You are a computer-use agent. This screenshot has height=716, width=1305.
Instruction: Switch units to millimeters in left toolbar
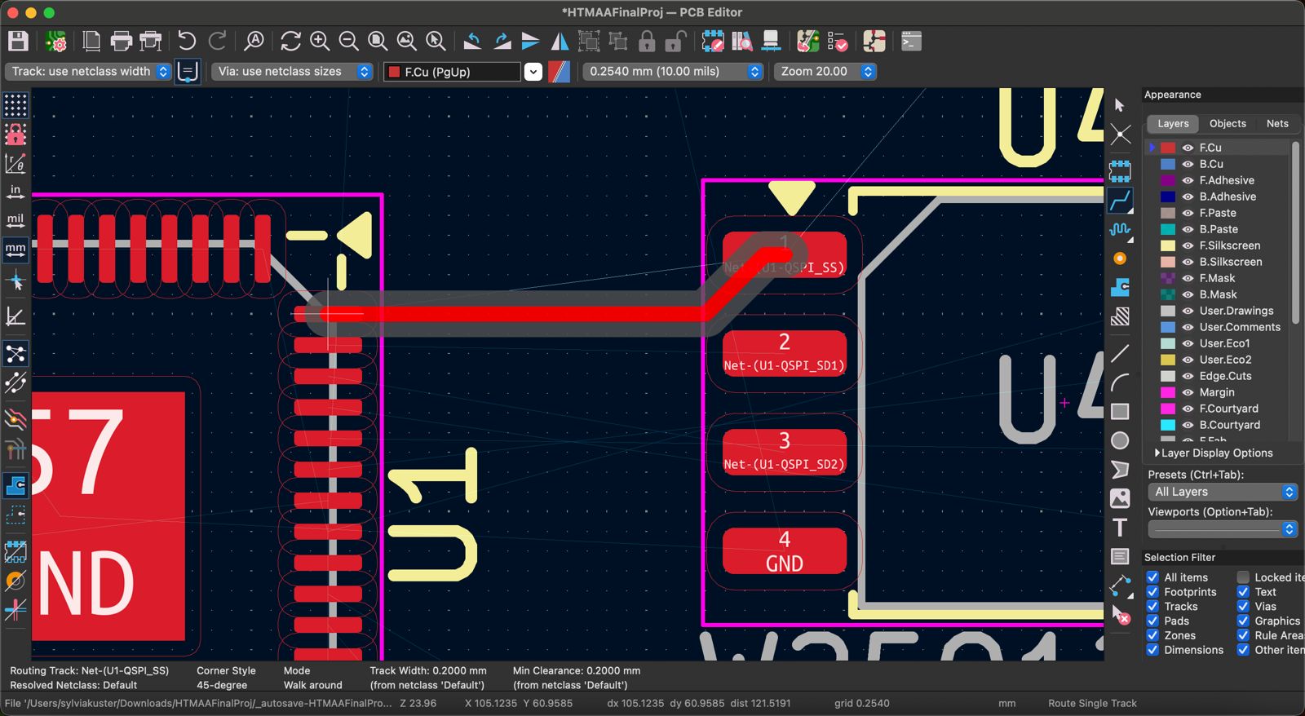15,250
